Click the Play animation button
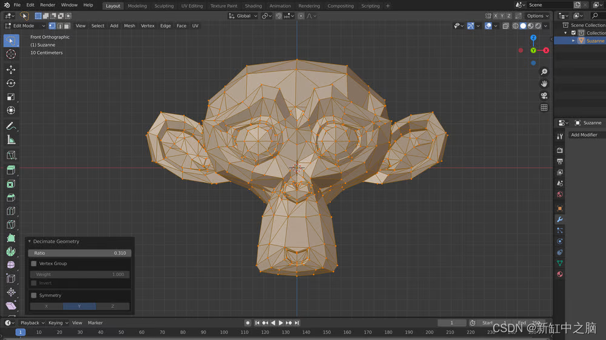The image size is (606, 340). (x=281, y=322)
